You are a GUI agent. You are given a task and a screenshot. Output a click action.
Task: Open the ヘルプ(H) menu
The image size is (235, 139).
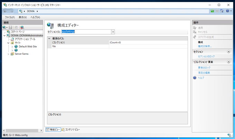pos(35,17)
